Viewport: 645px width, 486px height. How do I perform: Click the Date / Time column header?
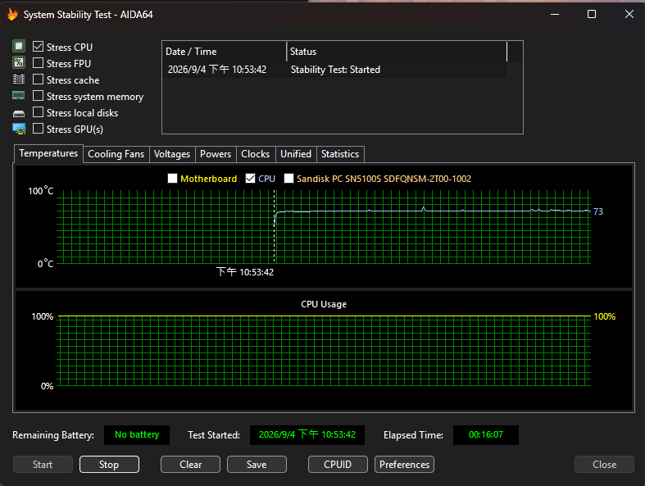coord(225,52)
